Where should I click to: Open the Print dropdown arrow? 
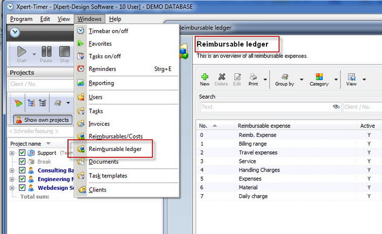pyautogui.click(x=265, y=80)
